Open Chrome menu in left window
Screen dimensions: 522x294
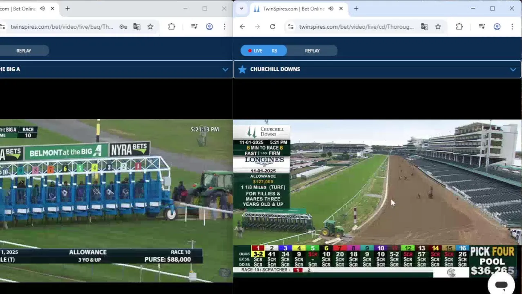click(224, 27)
